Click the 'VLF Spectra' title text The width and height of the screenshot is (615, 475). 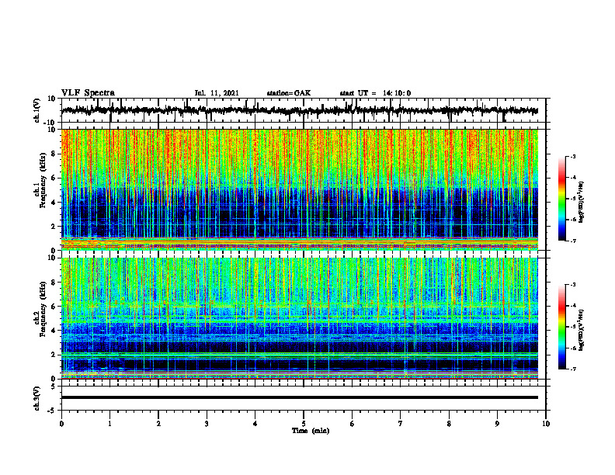(88, 93)
